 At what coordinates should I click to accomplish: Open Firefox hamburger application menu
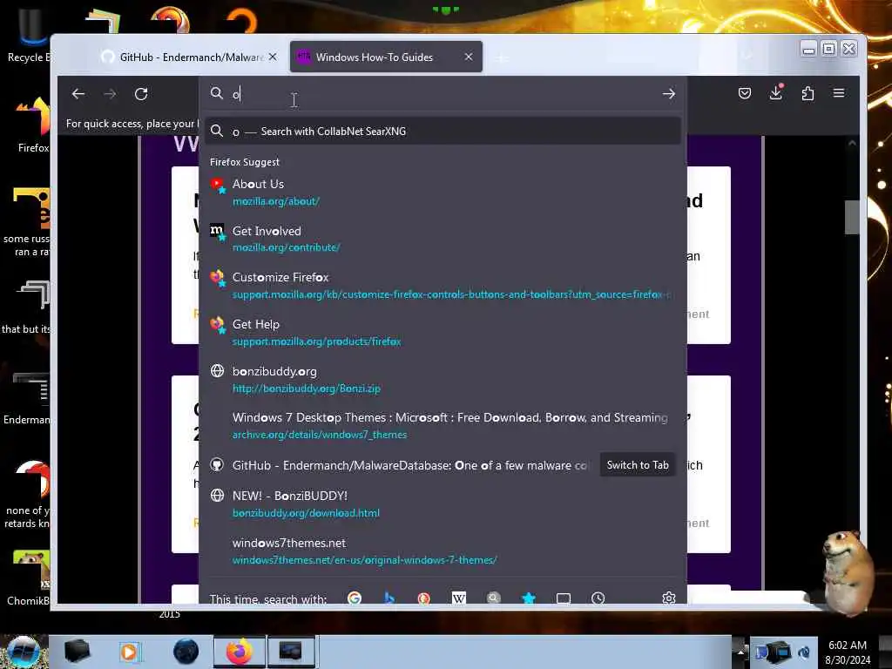(x=839, y=92)
